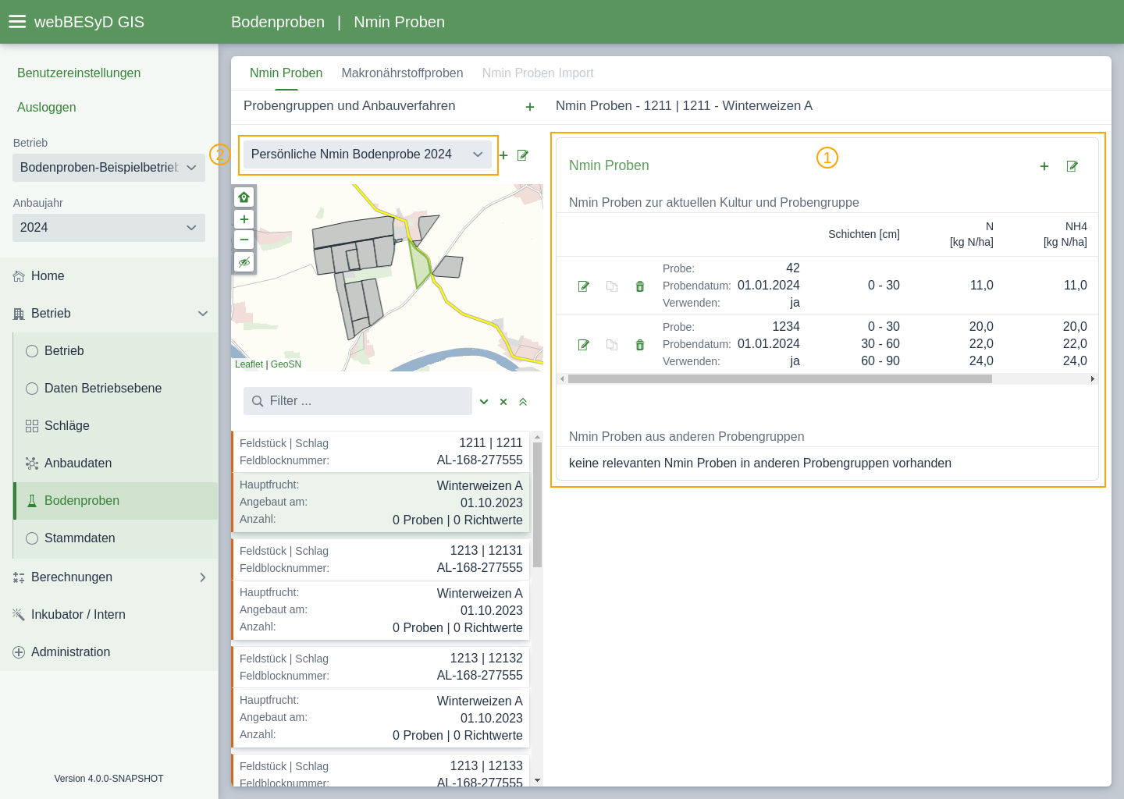
Task: Add a new Probengruppe with plus icon
Action: click(530, 107)
